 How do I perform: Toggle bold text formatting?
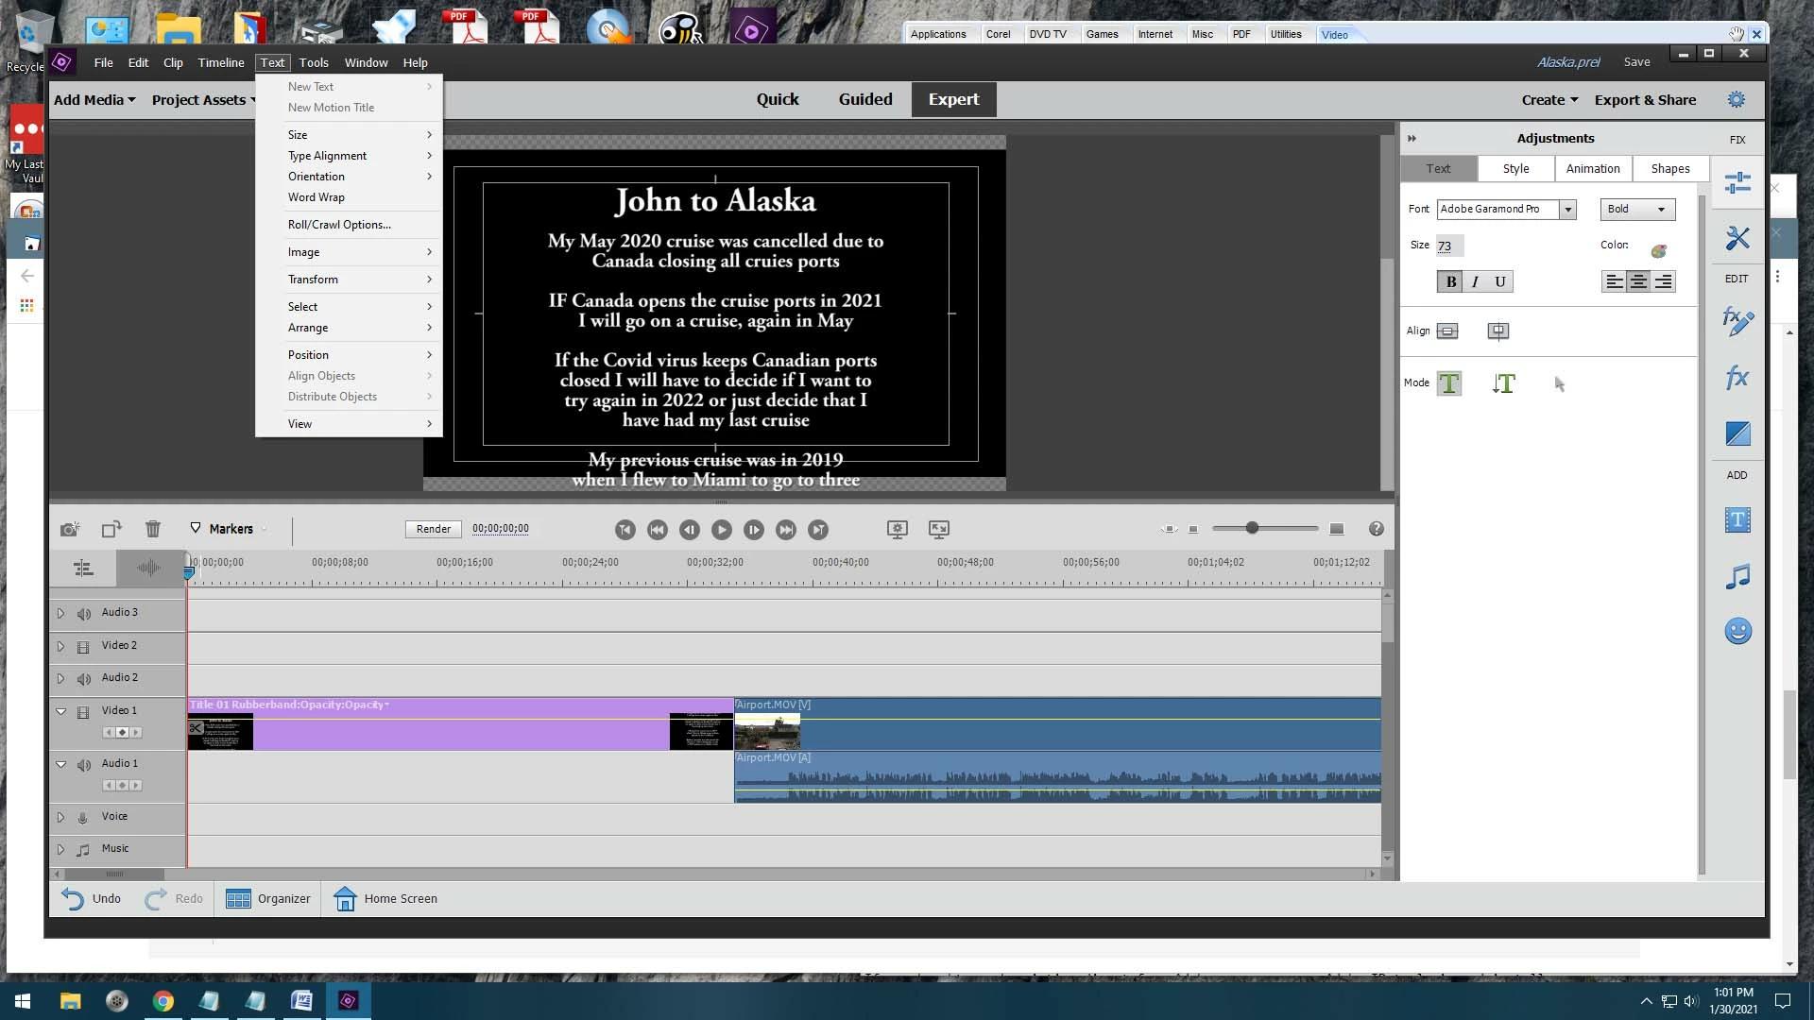click(x=1450, y=281)
